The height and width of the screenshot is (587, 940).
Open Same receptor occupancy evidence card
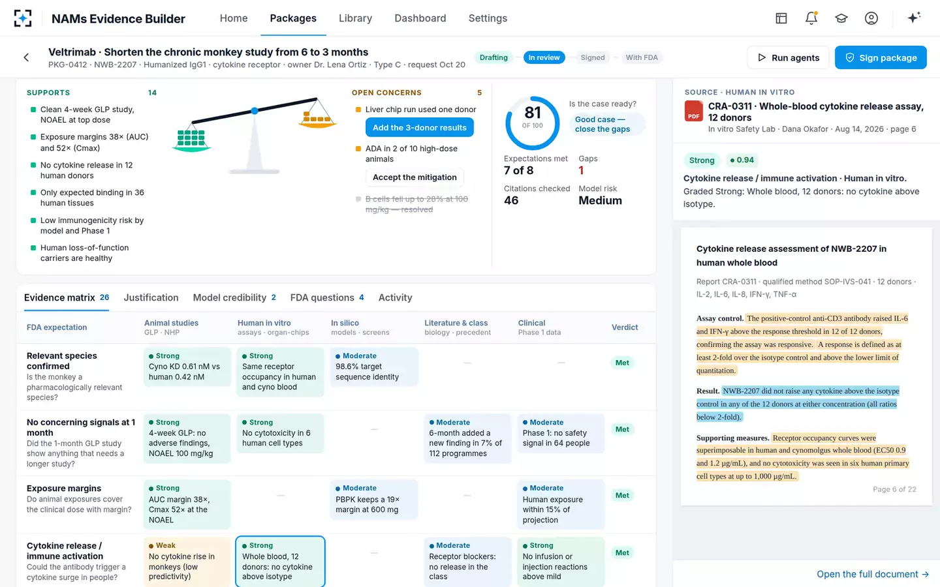click(x=280, y=372)
